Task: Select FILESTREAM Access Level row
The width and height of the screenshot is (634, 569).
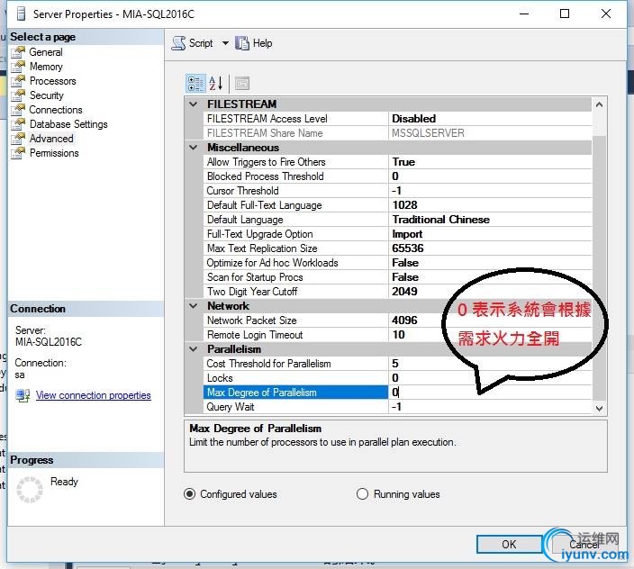Action: click(397, 119)
